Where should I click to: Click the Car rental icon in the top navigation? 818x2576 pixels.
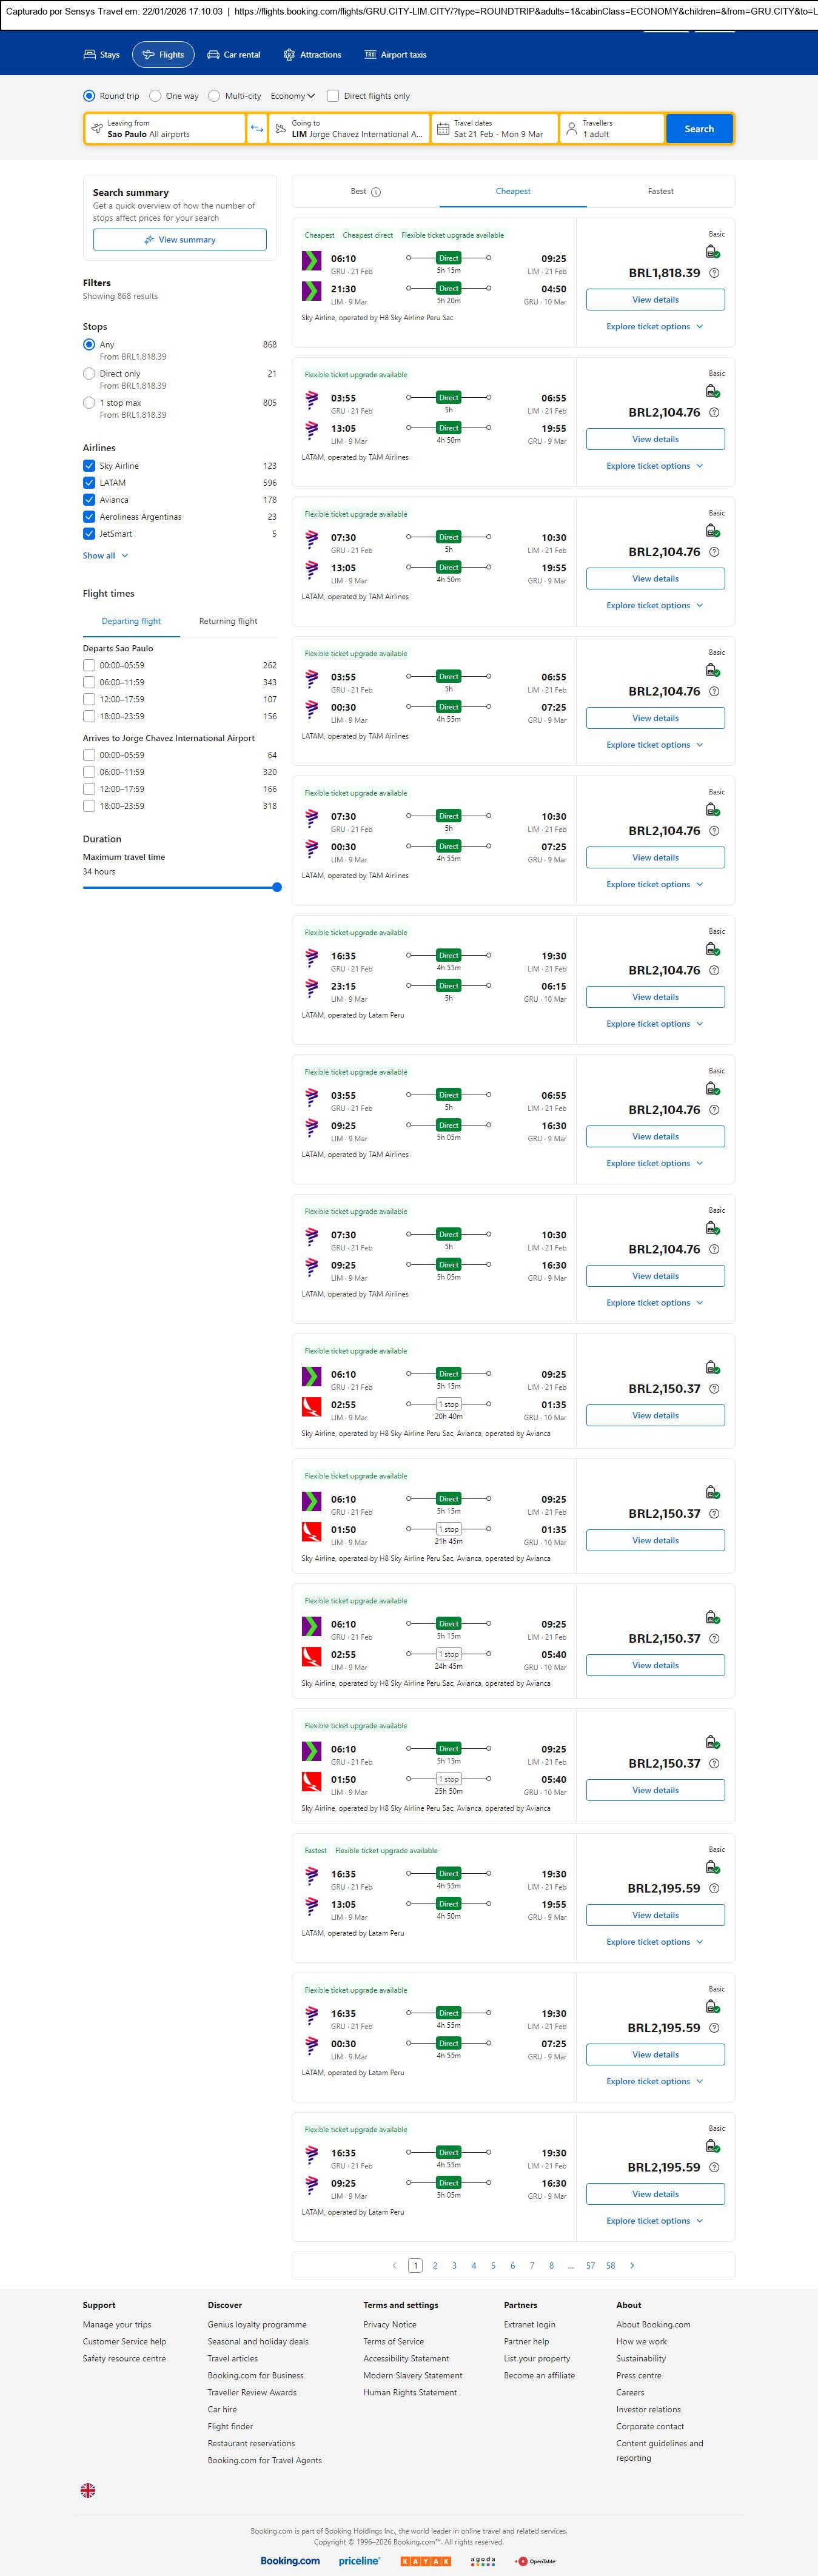pyautogui.click(x=213, y=55)
